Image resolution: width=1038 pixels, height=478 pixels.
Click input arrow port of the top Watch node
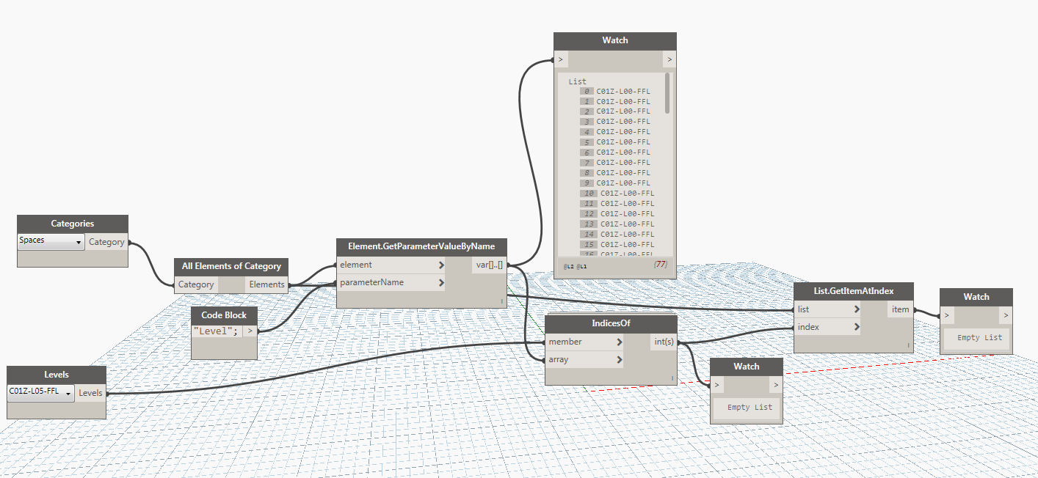[561, 59]
